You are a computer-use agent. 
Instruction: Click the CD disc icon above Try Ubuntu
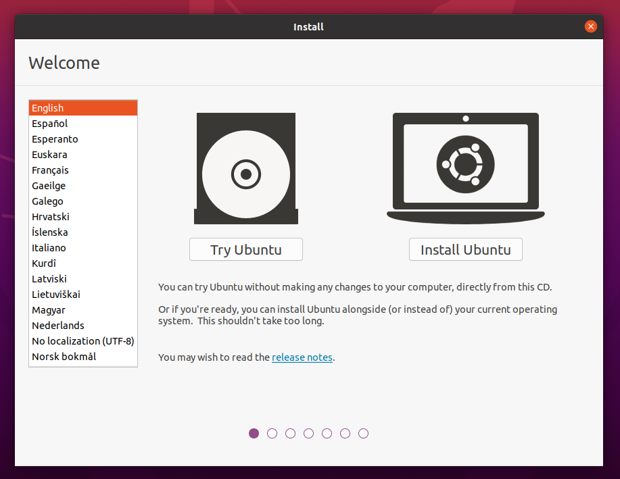click(245, 169)
